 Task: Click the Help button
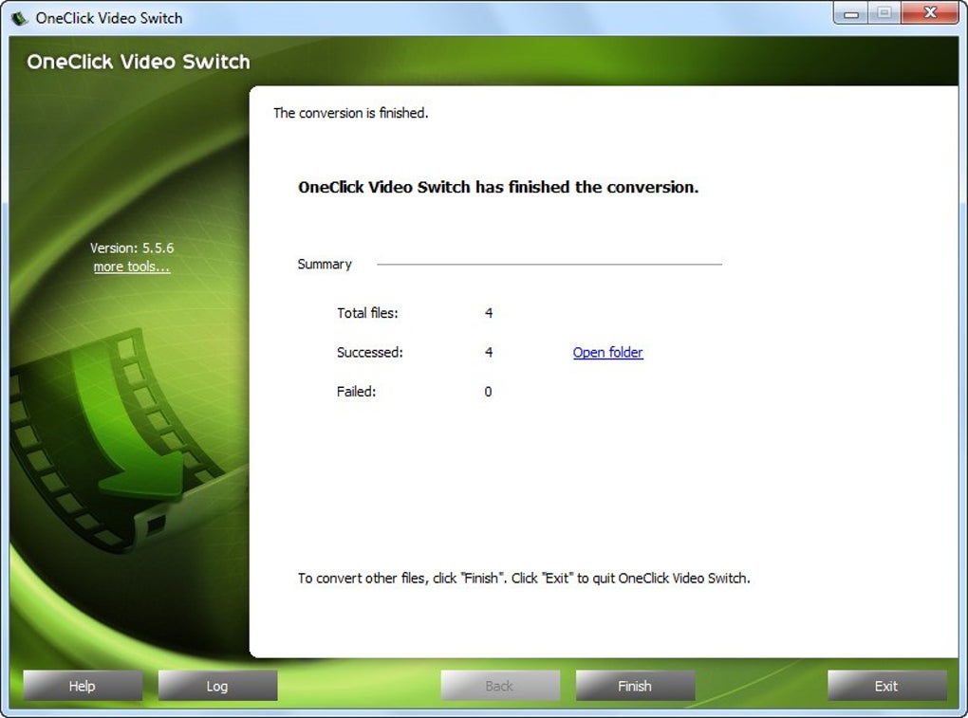coord(82,685)
